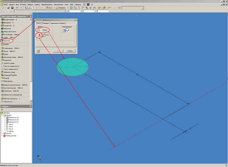This screenshot has height=167, width=228.
Task: Click the Y coordinate input field
Action: tap(89, 11)
